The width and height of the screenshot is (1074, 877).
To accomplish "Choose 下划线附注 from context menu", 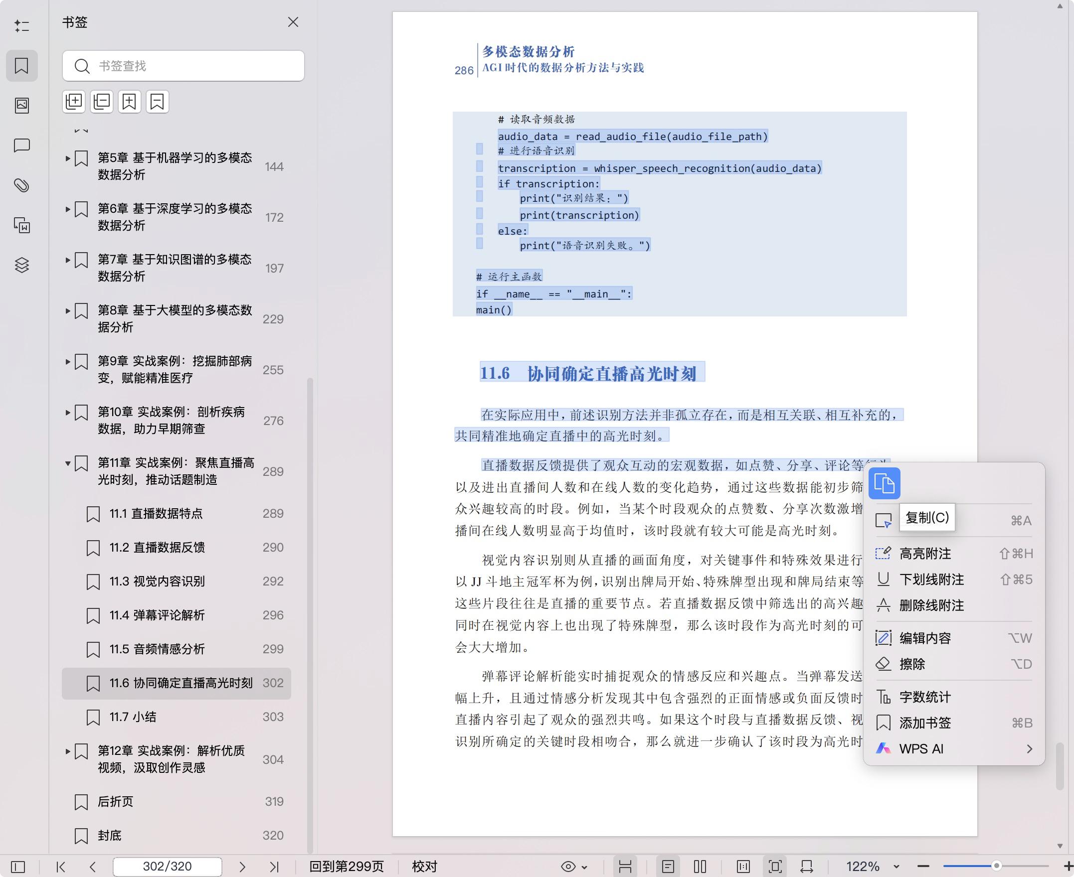I will (x=954, y=580).
